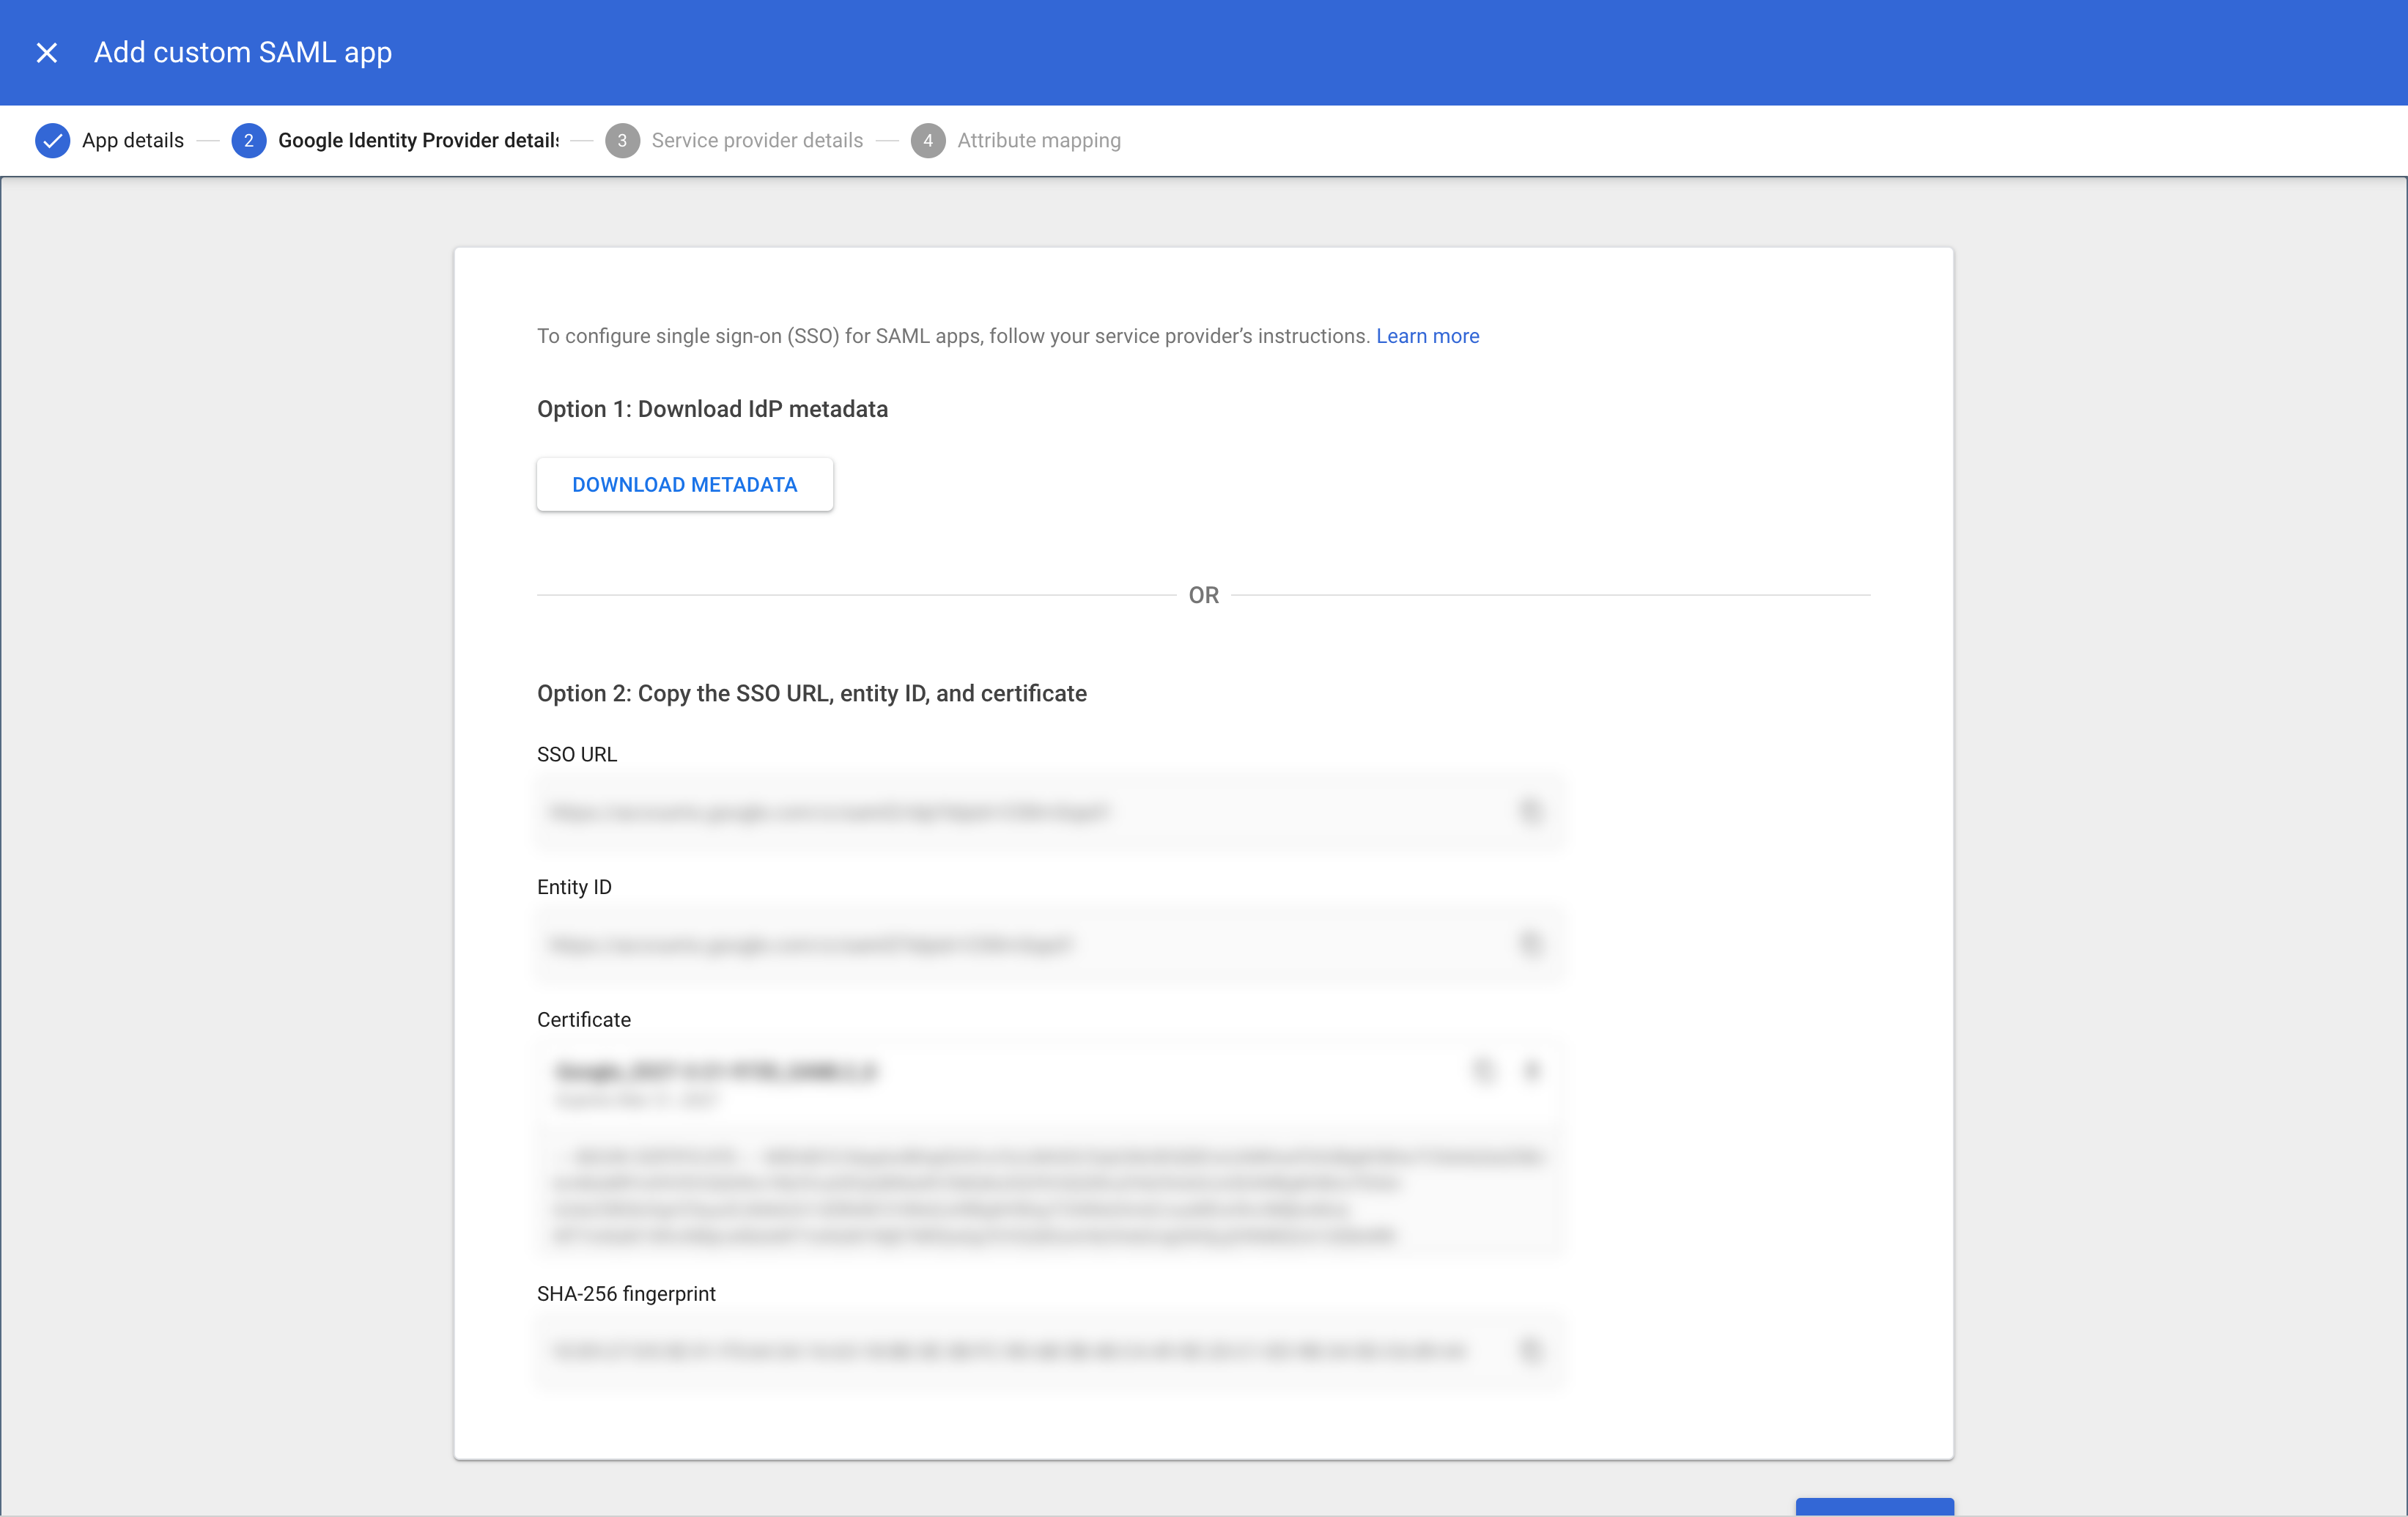Click the step 4 number circle
2408x1517 pixels.
[x=928, y=140]
